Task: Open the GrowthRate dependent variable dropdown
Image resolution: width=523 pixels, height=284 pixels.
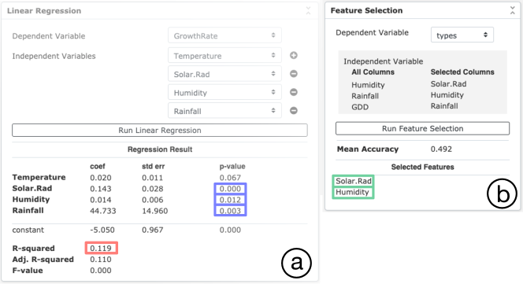Action: click(x=224, y=35)
